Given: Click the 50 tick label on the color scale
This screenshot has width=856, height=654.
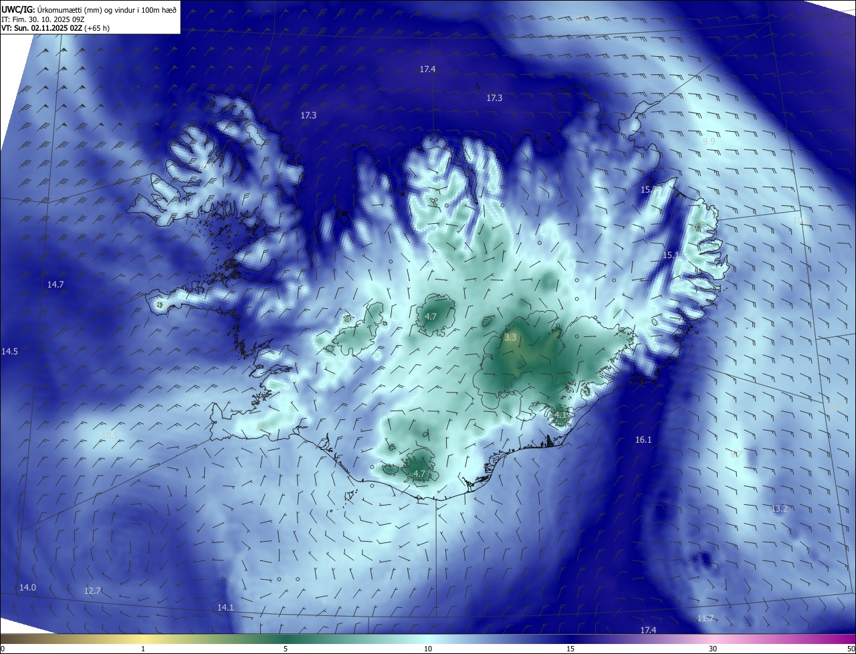Looking at the screenshot, I should pos(851,649).
